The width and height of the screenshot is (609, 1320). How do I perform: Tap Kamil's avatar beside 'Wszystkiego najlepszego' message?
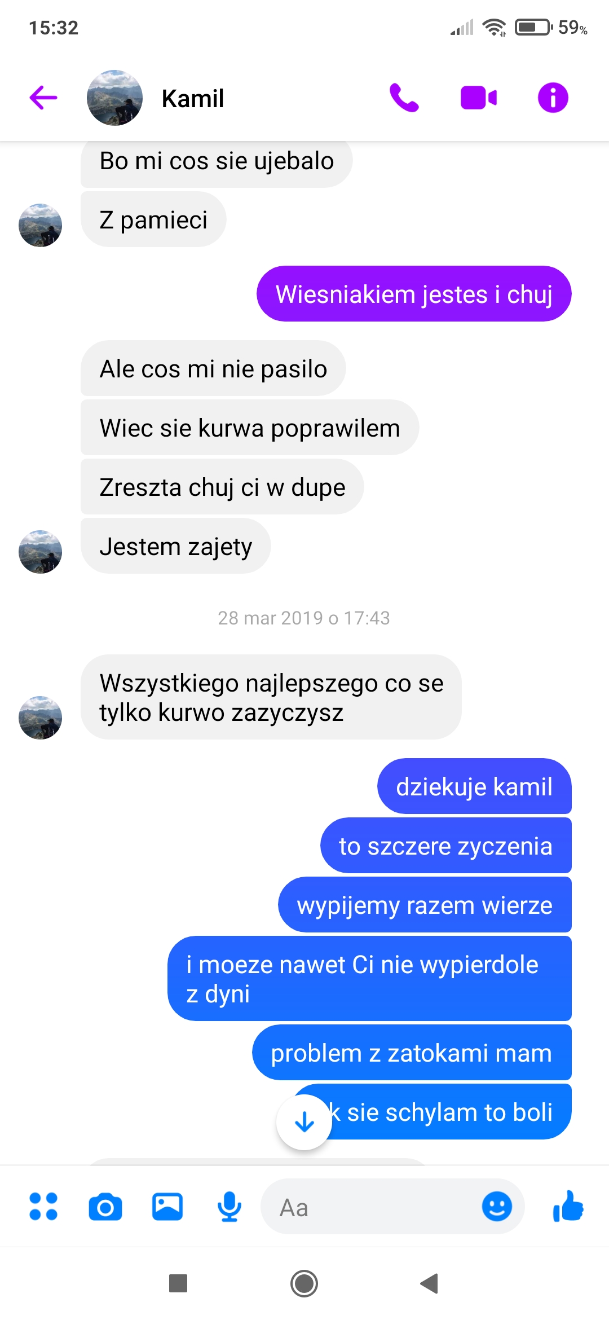point(40,718)
